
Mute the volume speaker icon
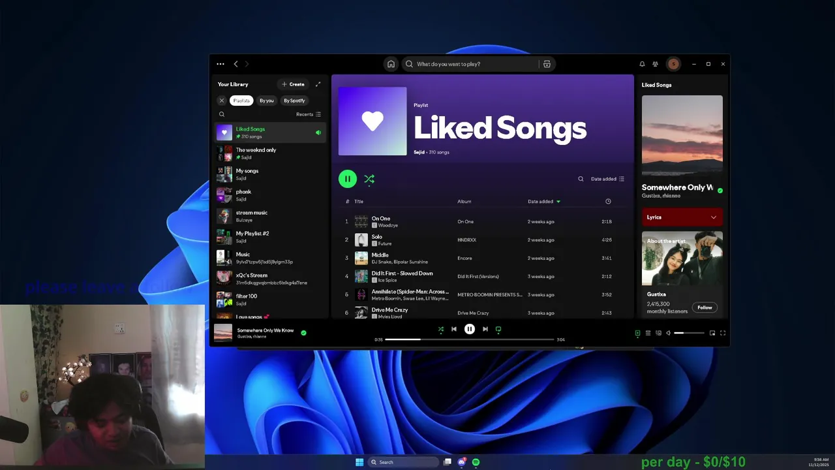pos(668,333)
